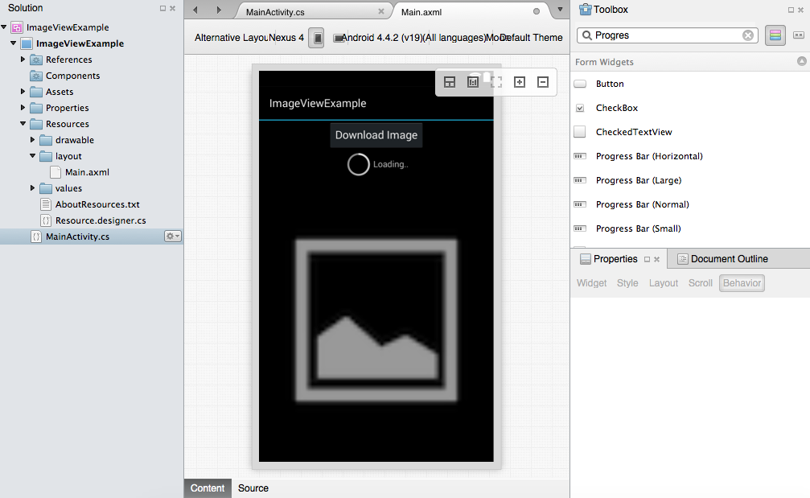Screen dimensions: 810x498
Task: Click the device orientation phone icon
Action: (317, 38)
